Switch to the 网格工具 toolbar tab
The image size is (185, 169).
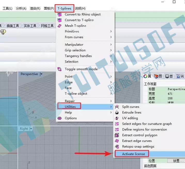[47, 26]
